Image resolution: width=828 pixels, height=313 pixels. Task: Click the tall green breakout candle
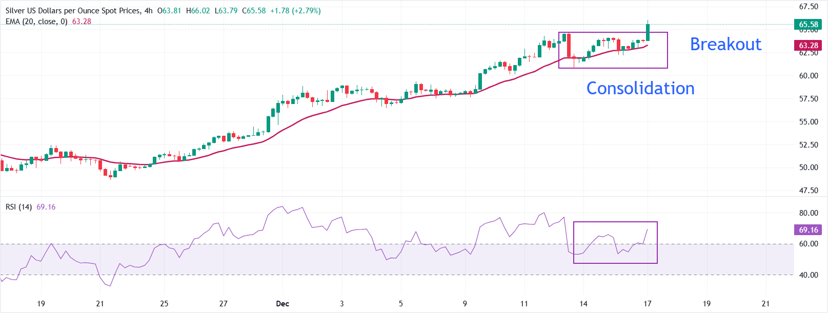point(648,33)
